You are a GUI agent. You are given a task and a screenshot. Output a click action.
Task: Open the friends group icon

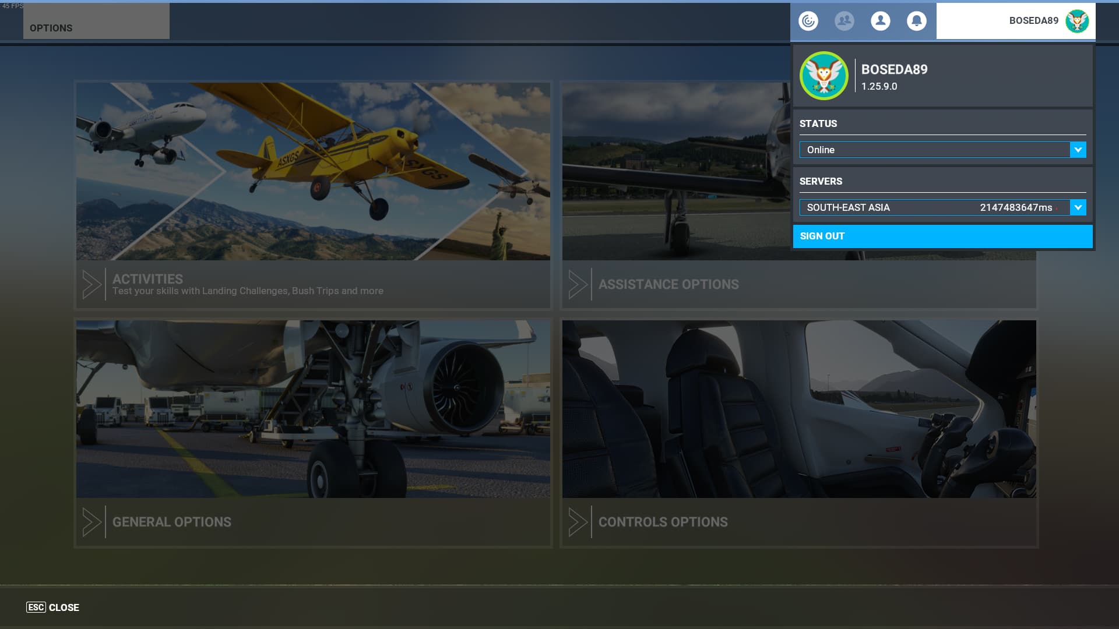click(844, 21)
